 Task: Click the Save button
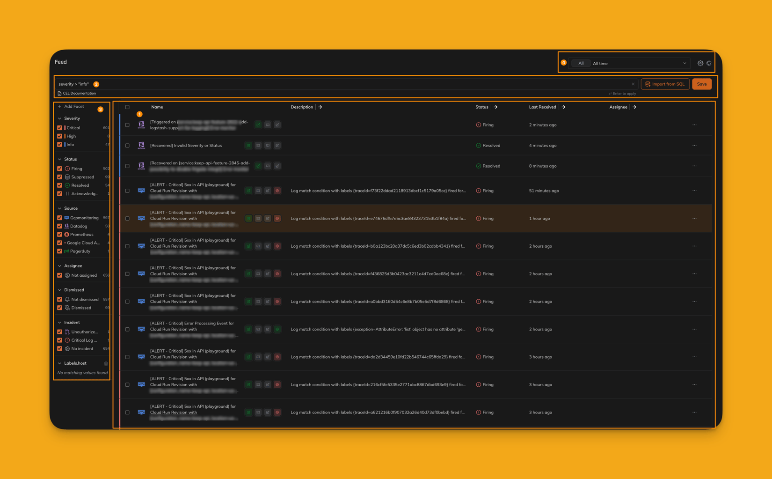click(702, 84)
